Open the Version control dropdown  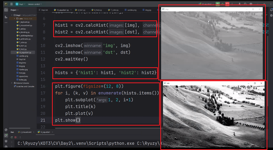[35, 4]
